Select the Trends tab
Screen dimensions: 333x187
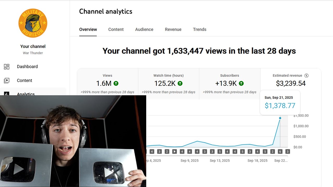pyautogui.click(x=200, y=29)
